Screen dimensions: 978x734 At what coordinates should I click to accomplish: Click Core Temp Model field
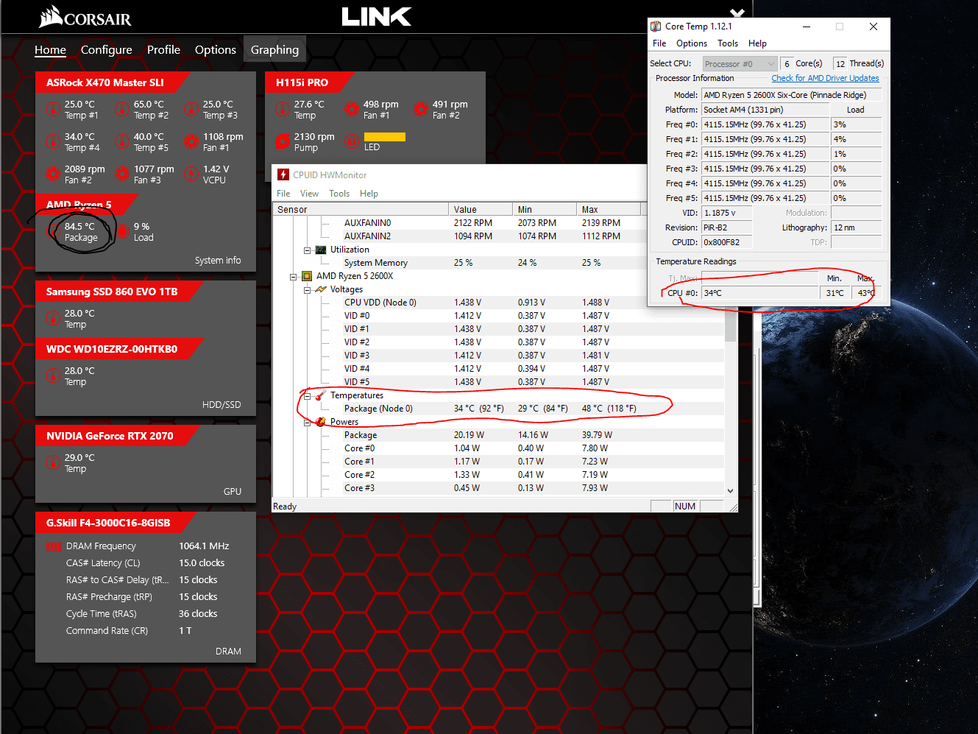(x=792, y=95)
